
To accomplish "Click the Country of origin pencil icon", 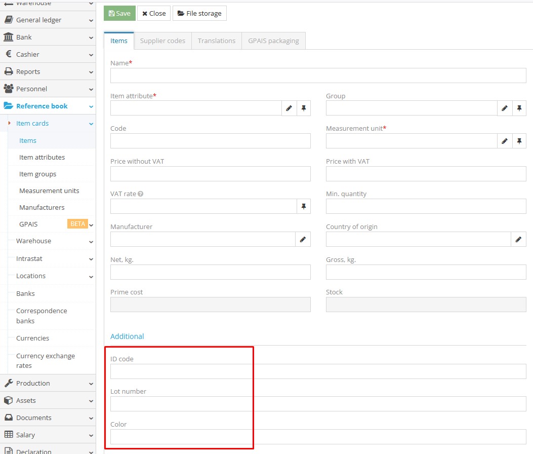I will (x=518, y=239).
